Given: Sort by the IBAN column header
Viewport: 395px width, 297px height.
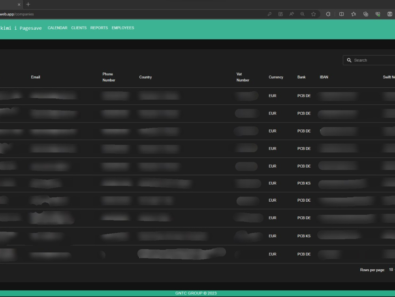Looking at the screenshot, I should tap(324, 77).
